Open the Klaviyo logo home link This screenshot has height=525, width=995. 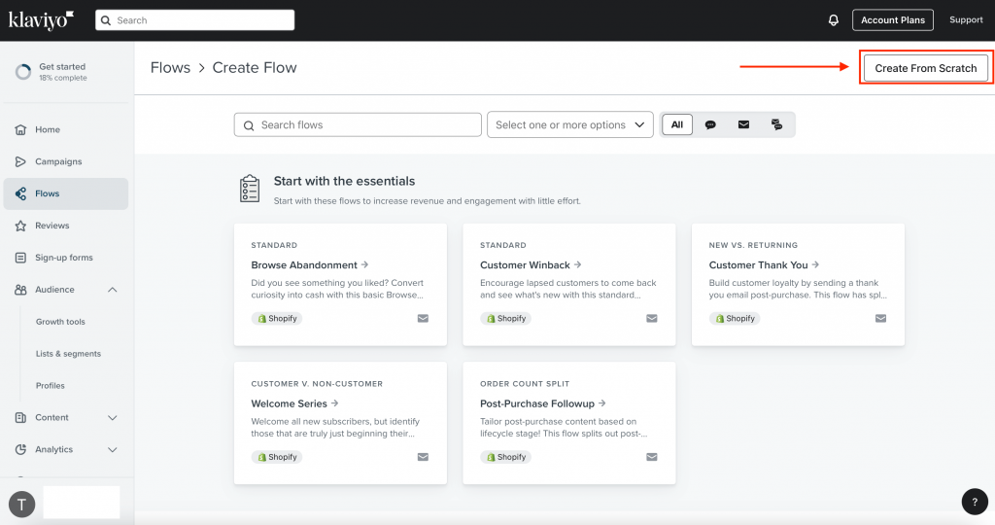tap(41, 20)
